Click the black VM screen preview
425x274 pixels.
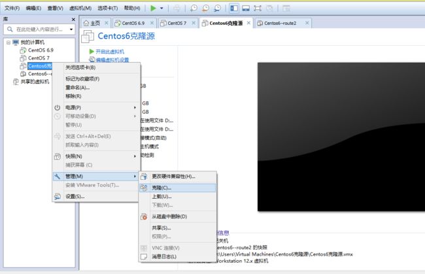click(341, 137)
